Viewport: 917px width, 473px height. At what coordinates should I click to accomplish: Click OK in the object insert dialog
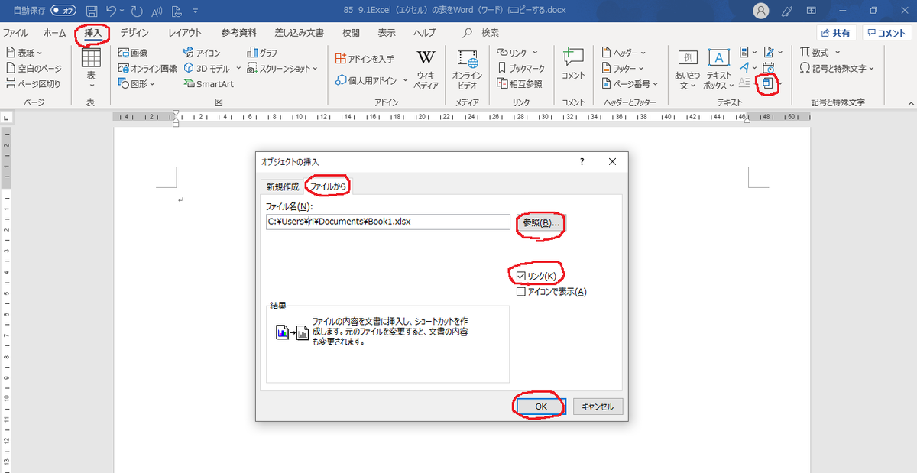[541, 407]
